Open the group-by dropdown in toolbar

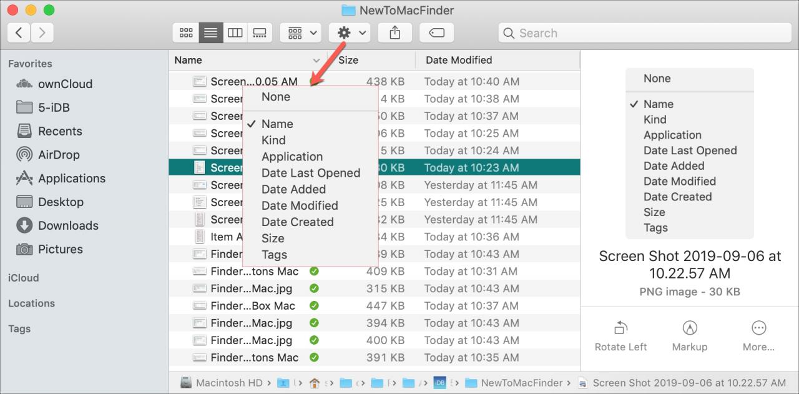(300, 32)
